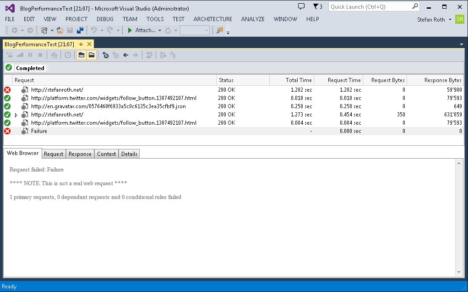Click the Quick Launch search magnifier
The image size is (468, 292).
pos(415,6)
